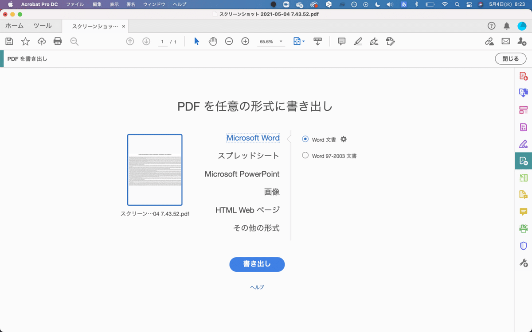Share a link icon
The height and width of the screenshot is (332, 532).
pos(489,41)
